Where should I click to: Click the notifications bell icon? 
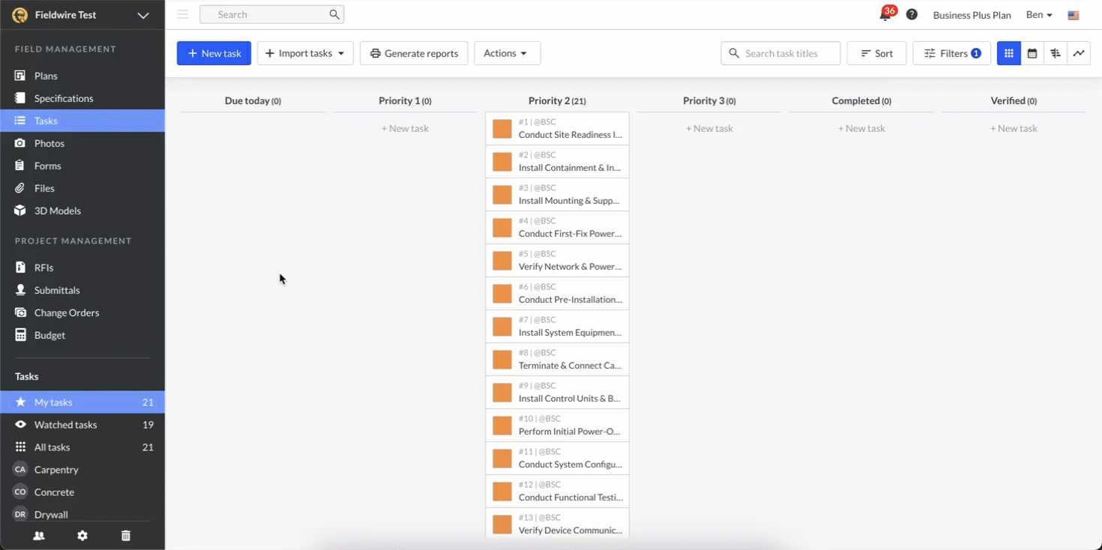coord(885,15)
